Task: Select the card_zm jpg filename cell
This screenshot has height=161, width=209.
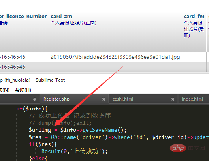Action: click(x=115, y=57)
